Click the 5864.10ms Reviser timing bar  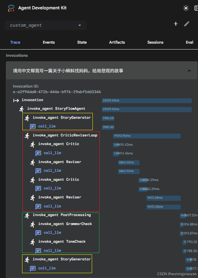(129, 162)
